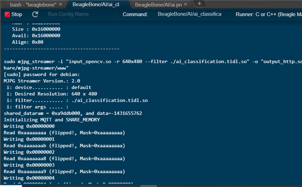This screenshot has height=187, width=302.
Task: Click the "Initializing MQTT and SHARE_MEMORY" line
Action: [52, 120]
